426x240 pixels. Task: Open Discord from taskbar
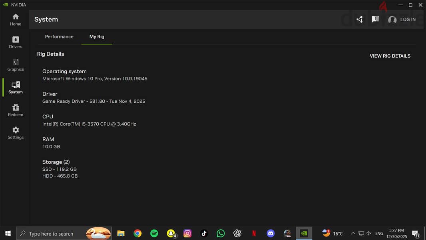(271, 234)
